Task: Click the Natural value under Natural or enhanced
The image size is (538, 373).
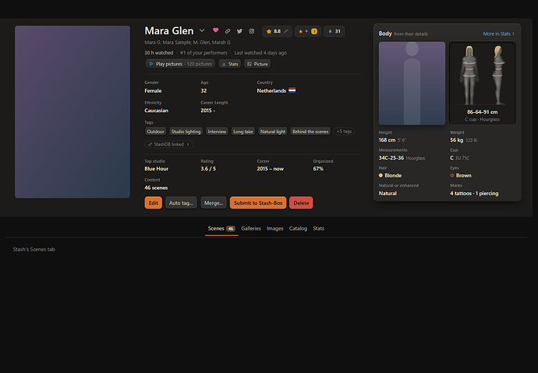Action: tap(388, 194)
